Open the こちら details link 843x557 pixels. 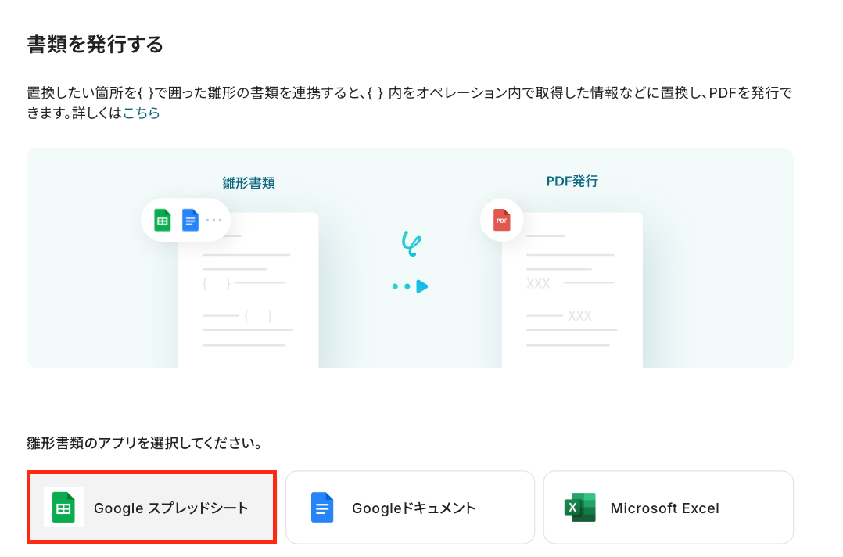pyautogui.click(x=142, y=113)
